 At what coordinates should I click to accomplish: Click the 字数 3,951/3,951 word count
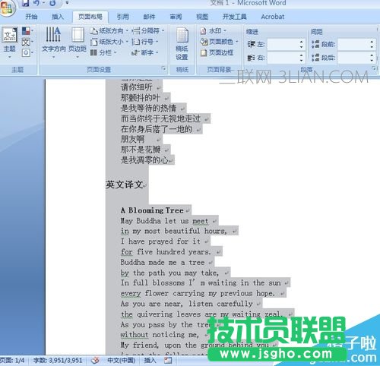point(58,361)
